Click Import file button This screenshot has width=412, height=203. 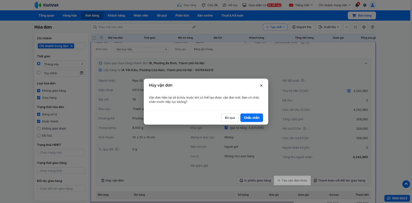coord(302,27)
